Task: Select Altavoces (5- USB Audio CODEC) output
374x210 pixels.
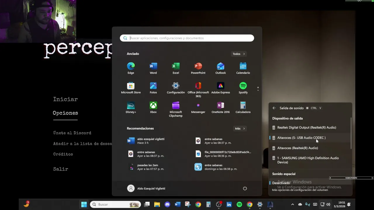Action: (x=310, y=138)
